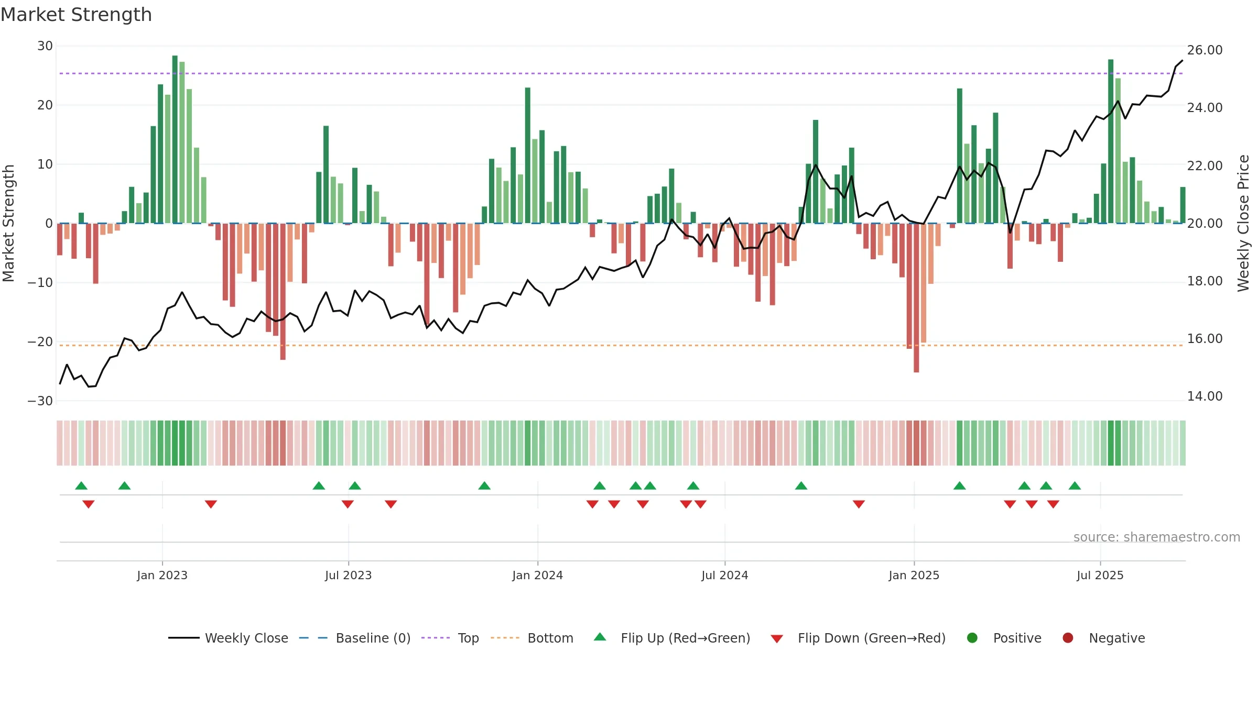Click the tallest green bar near Jan 2023
Viewport: 1258px width, 707px height.
tap(175, 139)
